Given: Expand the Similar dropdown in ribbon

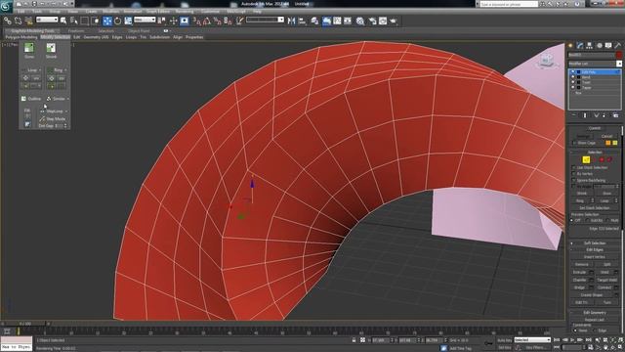Looking at the screenshot, I should pos(67,99).
